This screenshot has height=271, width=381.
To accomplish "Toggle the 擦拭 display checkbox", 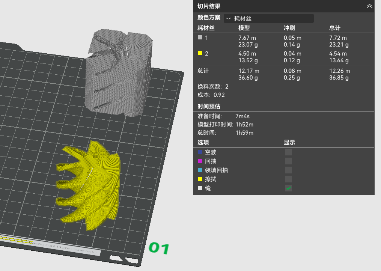I will point(288,179).
